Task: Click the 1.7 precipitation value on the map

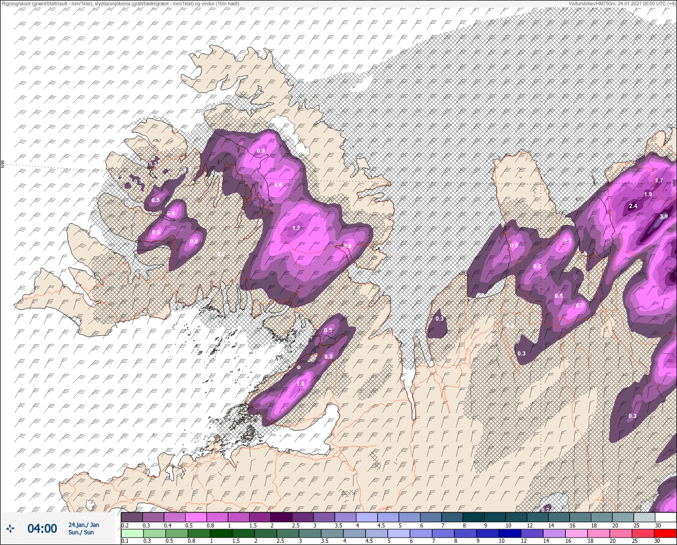Action: pos(659,181)
